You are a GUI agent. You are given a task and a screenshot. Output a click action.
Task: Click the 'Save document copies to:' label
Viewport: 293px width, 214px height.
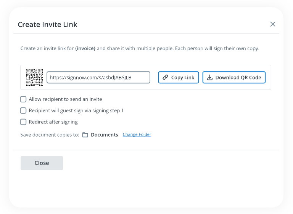click(50, 135)
